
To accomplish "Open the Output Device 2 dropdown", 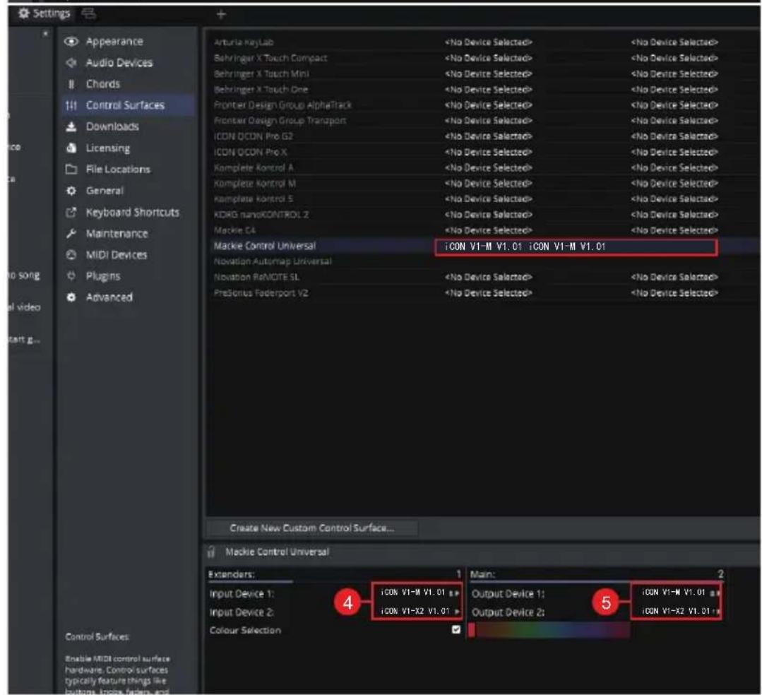I will (676, 611).
